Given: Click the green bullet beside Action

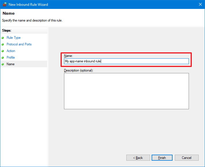Looking at the screenshot, I should (x=3, y=51).
